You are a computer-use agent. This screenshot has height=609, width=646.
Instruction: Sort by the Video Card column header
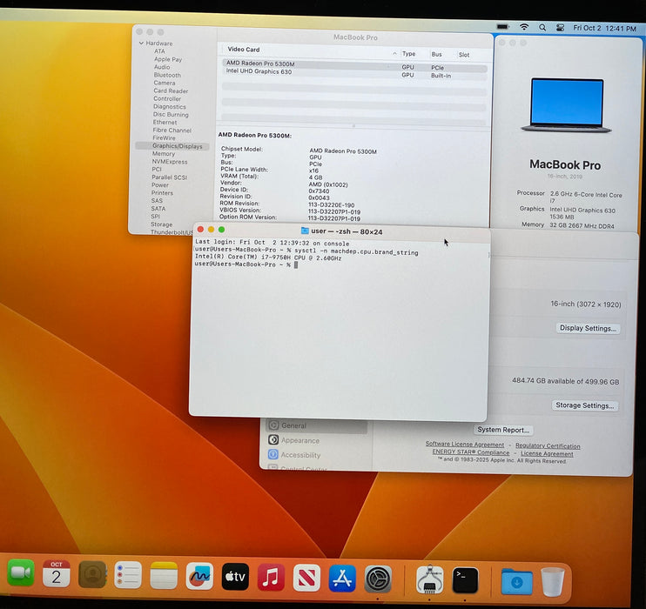pos(244,50)
